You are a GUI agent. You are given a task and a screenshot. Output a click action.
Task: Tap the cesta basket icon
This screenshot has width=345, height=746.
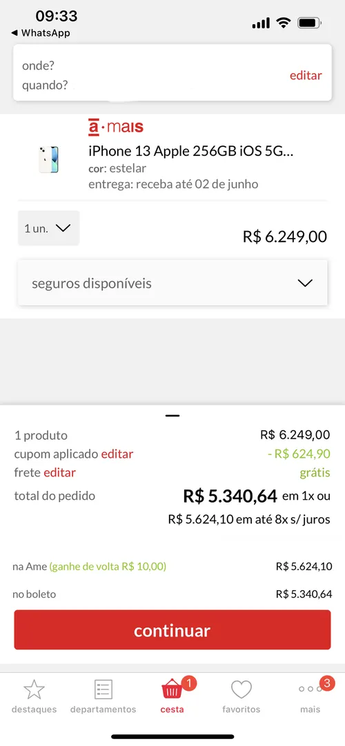(x=172, y=689)
